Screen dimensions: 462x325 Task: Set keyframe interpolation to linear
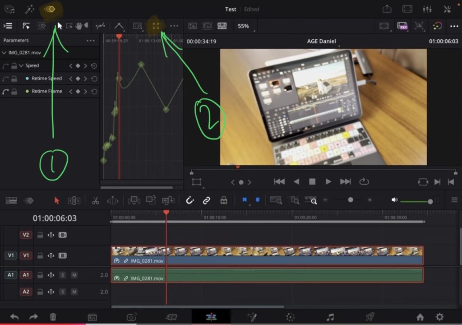[x=119, y=26]
